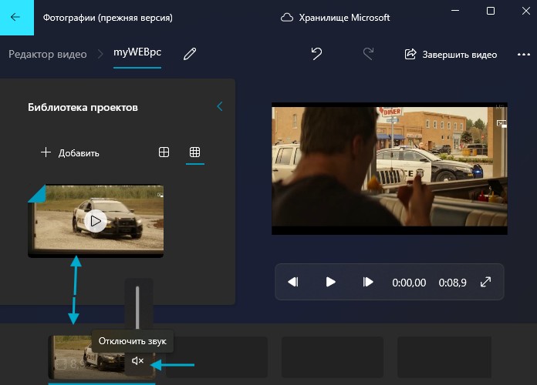Click Добавить to add media
537x385 pixels.
click(70, 152)
